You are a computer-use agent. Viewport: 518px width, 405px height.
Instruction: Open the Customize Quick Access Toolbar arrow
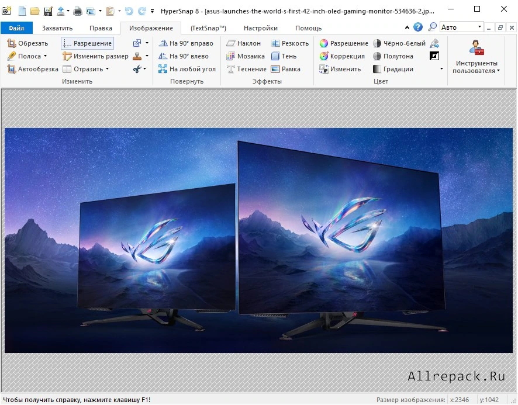click(x=152, y=11)
